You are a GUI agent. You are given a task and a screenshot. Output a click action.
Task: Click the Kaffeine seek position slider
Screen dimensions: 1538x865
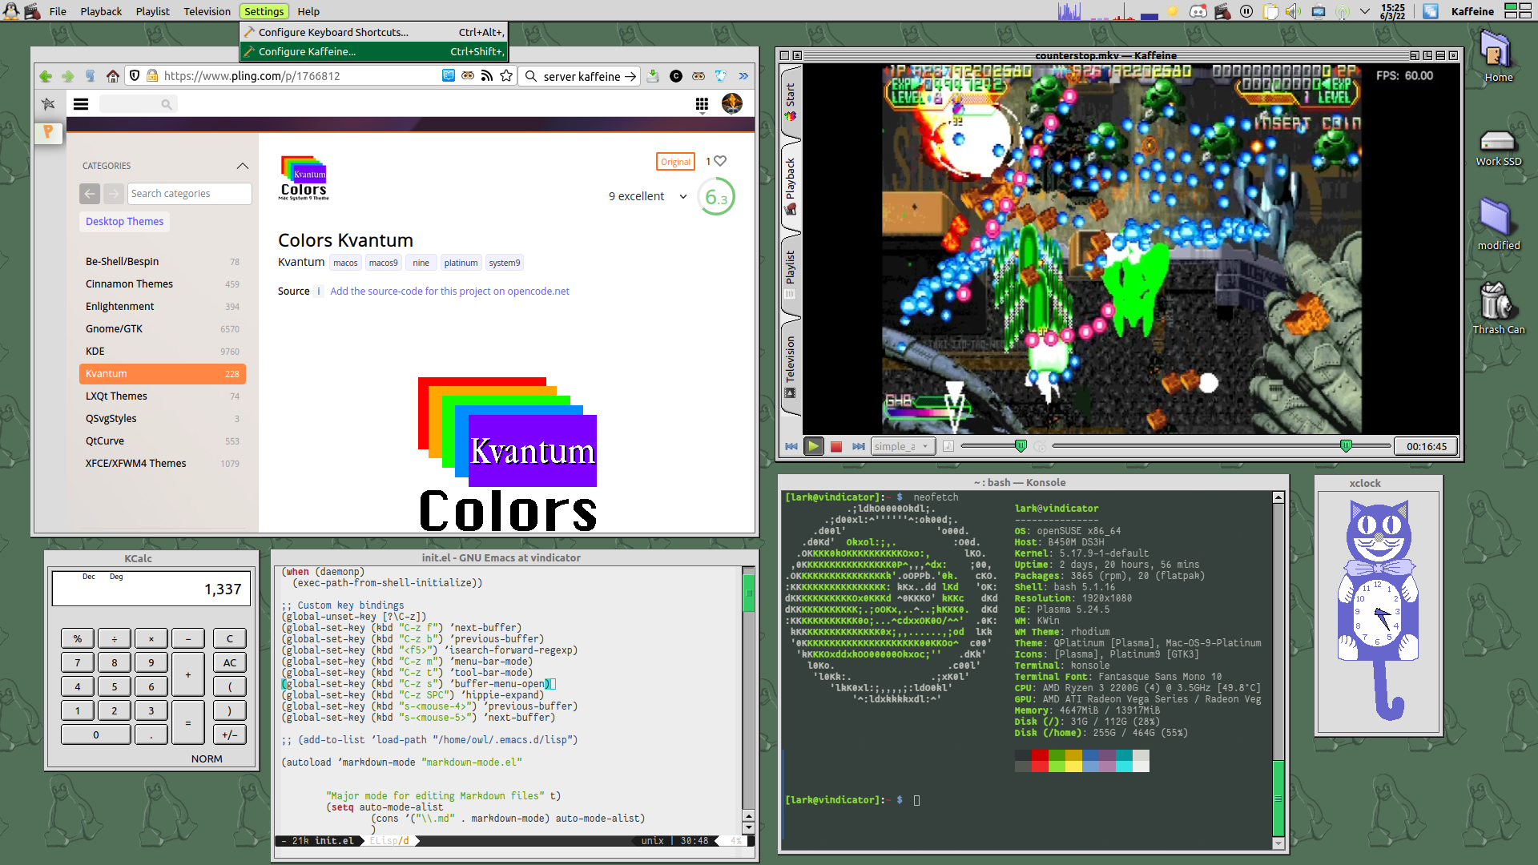coord(1221,446)
